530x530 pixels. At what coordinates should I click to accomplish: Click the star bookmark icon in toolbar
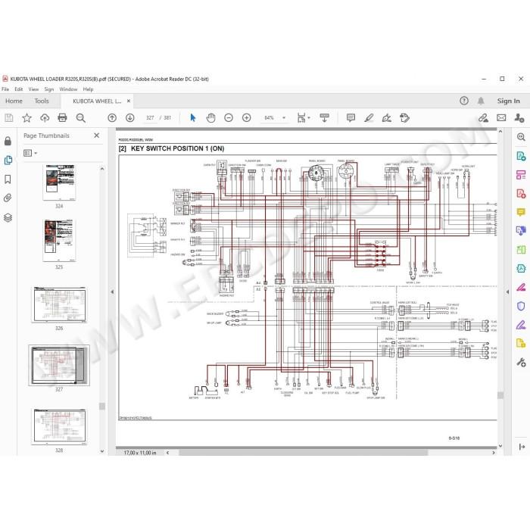(26, 118)
